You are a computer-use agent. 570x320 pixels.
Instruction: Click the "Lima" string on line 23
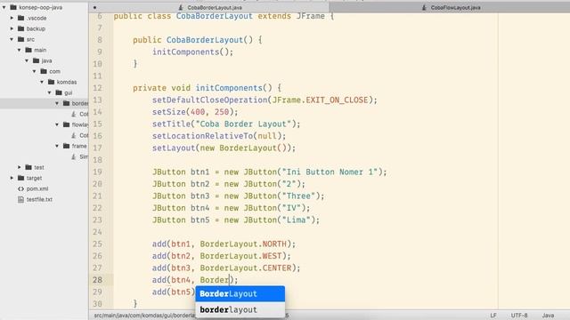pyautogui.click(x=297, y=220)
